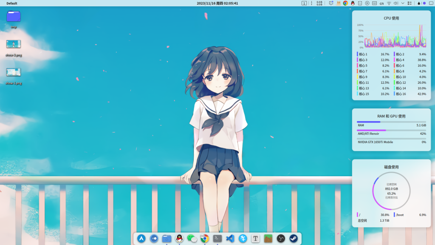Open Google Chrome from the dock

[205, 238]
